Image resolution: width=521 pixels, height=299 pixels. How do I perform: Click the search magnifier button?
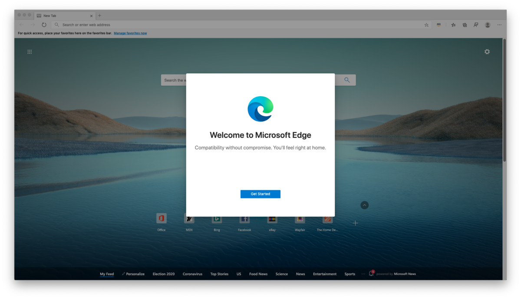(x=347, y=80)
